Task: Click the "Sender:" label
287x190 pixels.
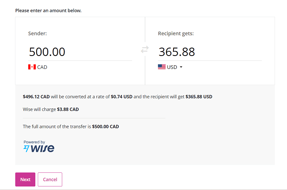Action: click(x=38, y=34)
